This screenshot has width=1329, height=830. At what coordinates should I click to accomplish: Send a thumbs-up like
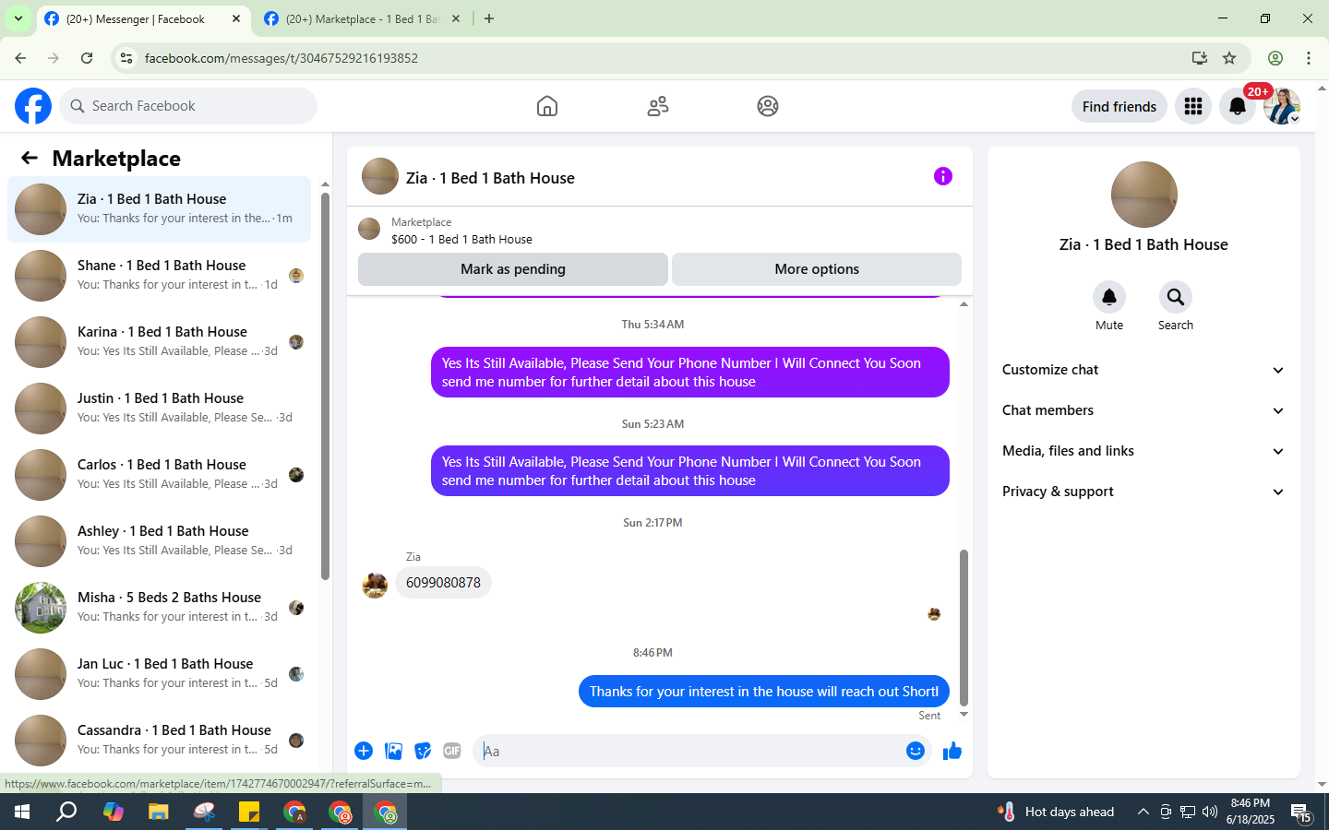point(952,751)
